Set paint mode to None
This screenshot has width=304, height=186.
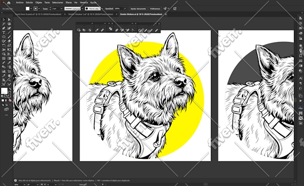click(10, 100)
